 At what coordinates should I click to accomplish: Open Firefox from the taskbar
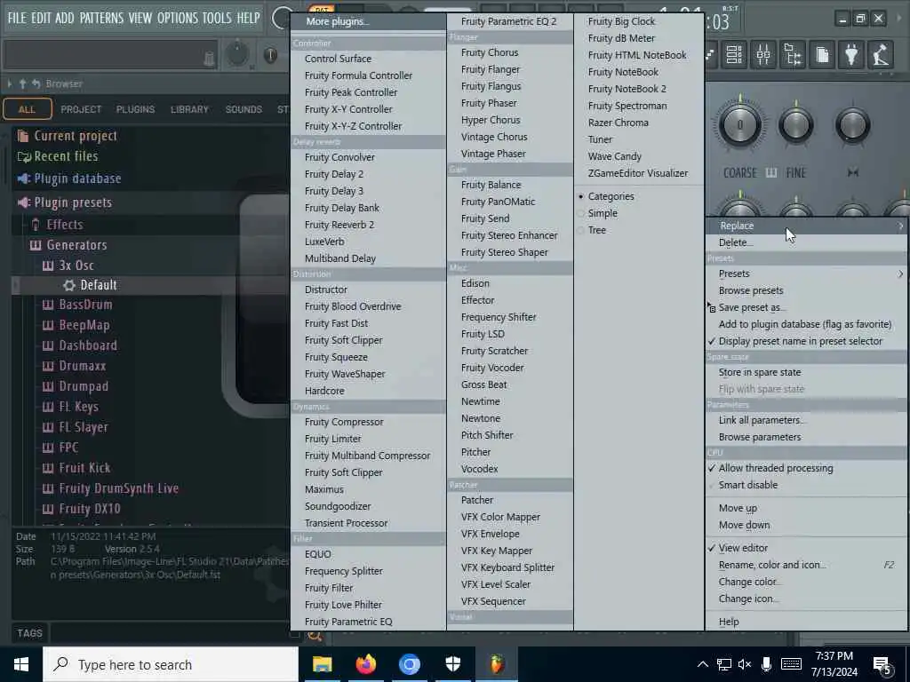point(365,664)
